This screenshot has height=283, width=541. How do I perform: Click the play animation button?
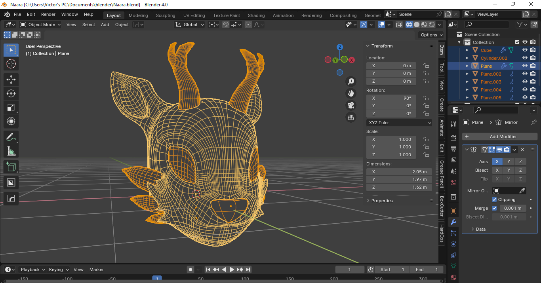click(232, 270)
